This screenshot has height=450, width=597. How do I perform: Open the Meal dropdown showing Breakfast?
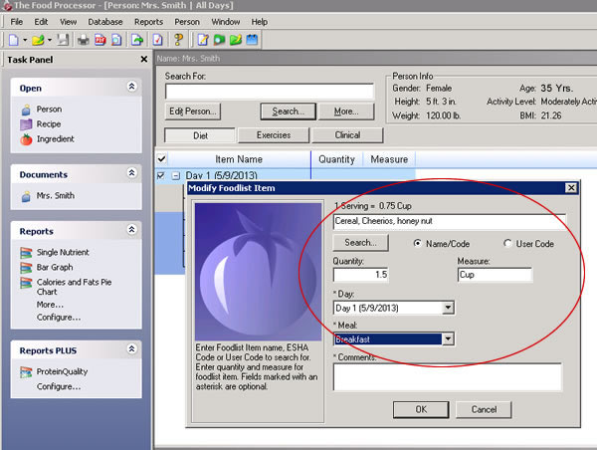[448, 339]
